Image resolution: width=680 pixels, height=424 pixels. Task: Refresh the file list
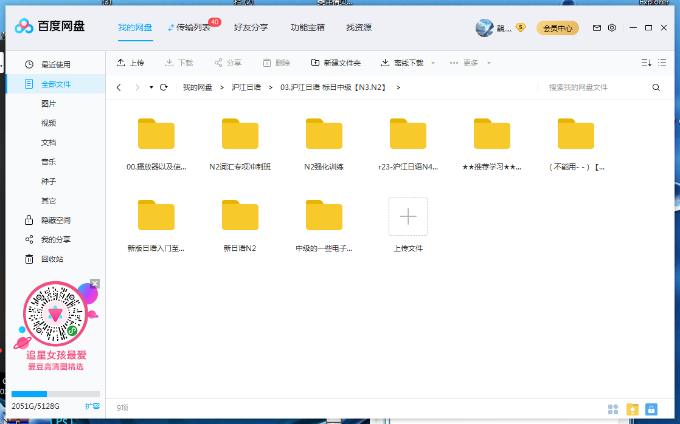(164, 87)
